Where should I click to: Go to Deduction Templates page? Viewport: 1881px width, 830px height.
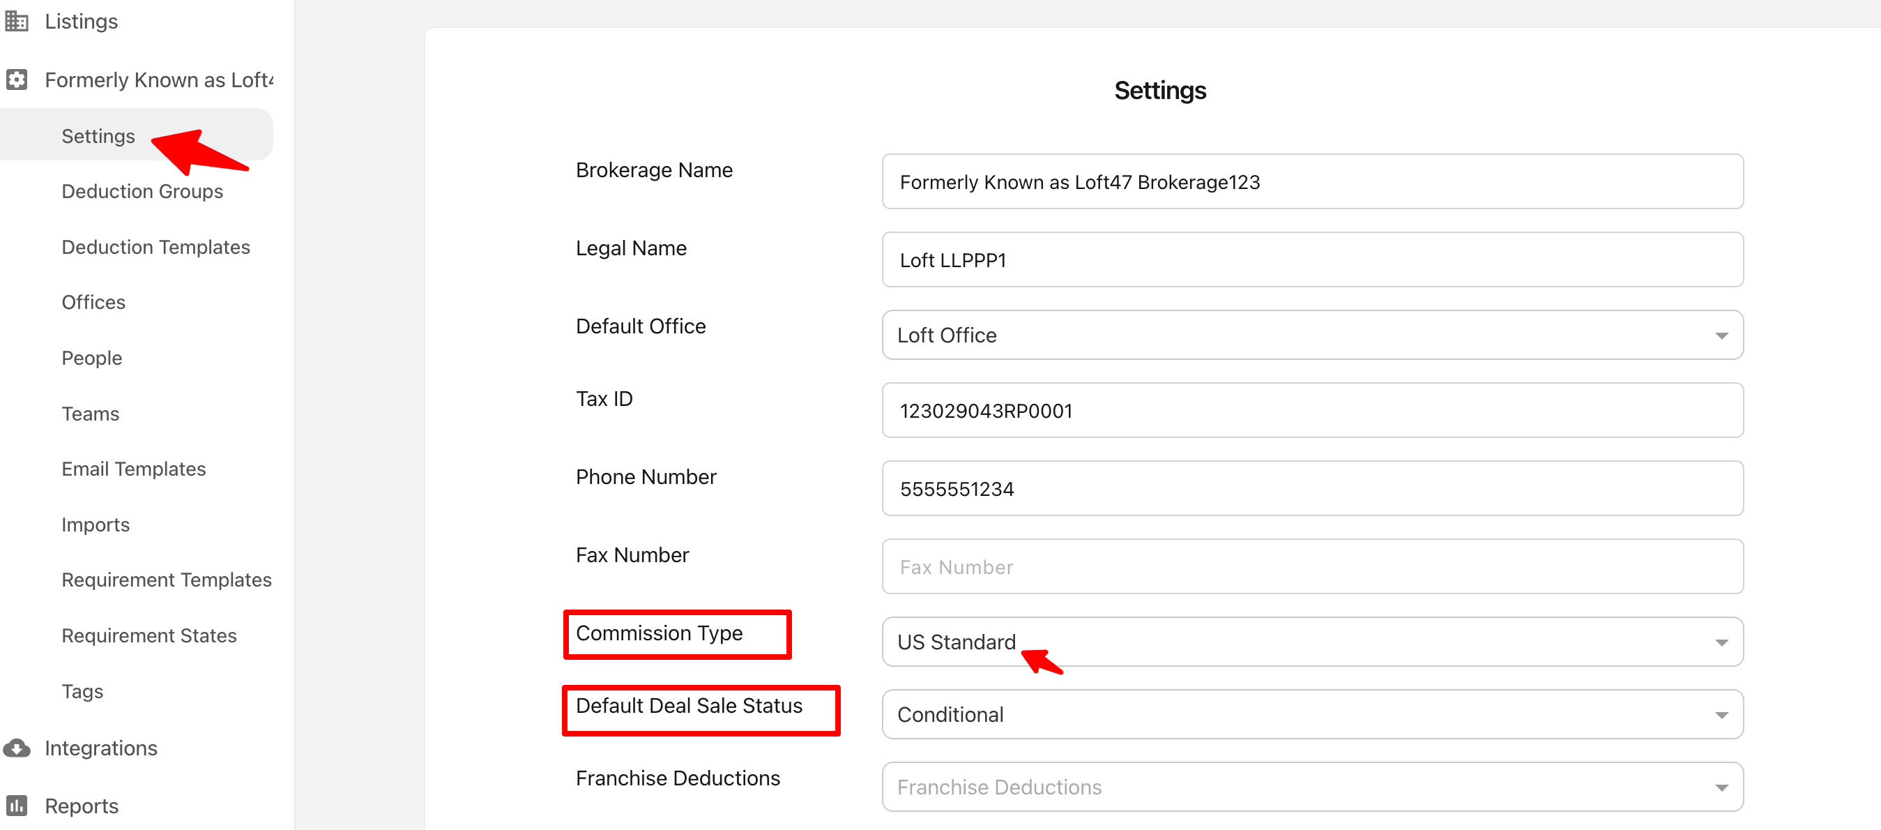point(155,247)
